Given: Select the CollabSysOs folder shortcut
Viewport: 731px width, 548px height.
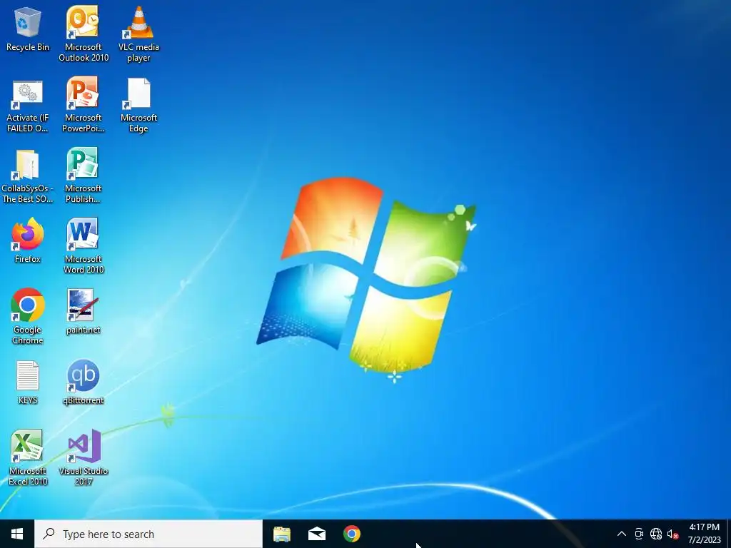Looking at the screenshot, I should pyautogui.click(x=28, y=176).
